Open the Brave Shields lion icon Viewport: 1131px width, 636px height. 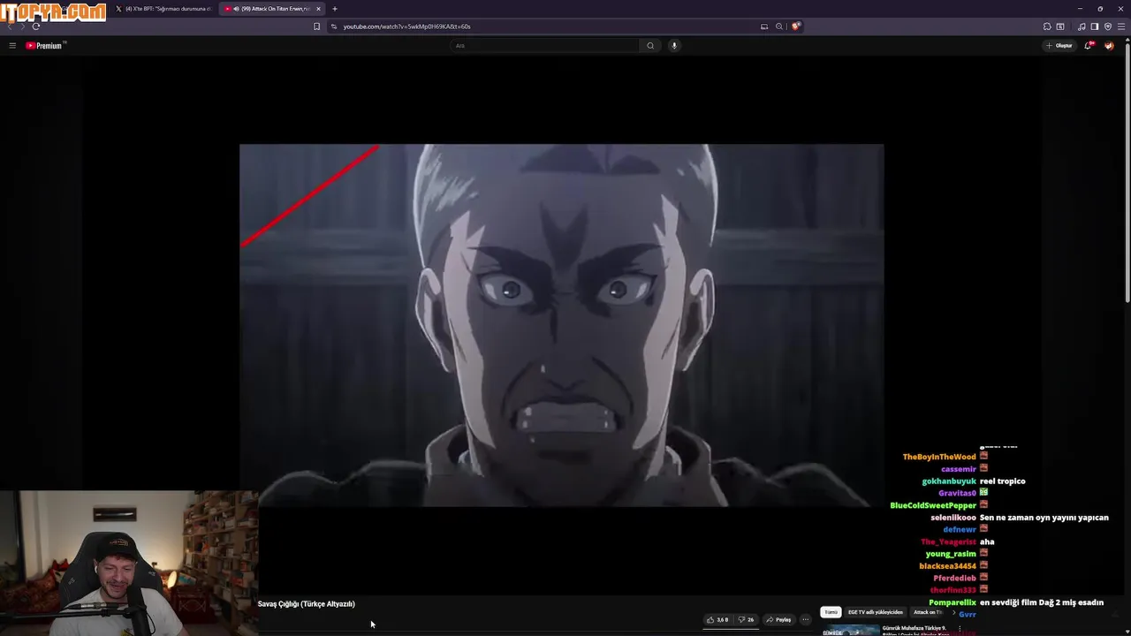click(x=795, y=26)
